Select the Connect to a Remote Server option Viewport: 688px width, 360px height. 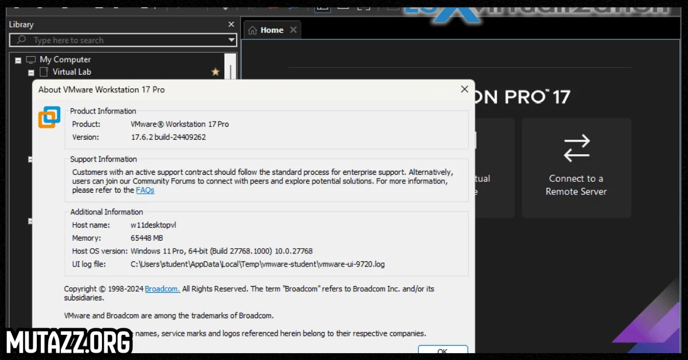coord(576,167)
